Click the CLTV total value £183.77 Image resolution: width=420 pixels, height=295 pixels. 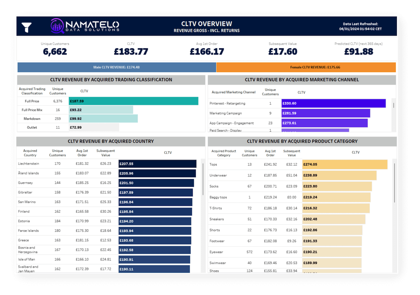click(x=131, y=51)
